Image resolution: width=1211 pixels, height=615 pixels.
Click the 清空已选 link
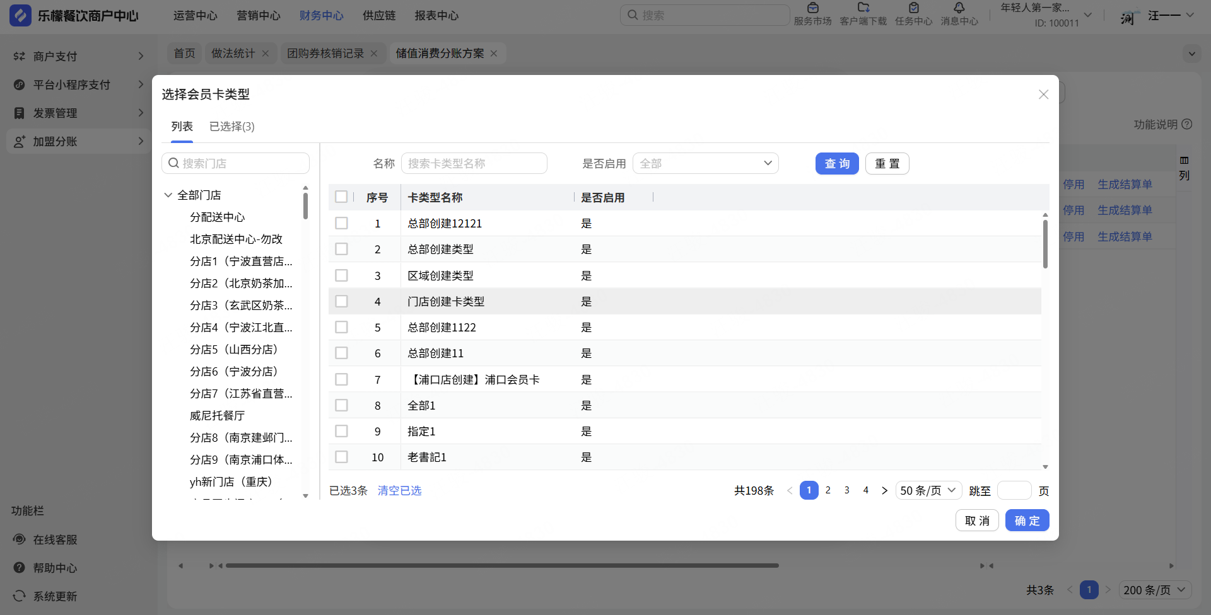click(399, 490)
